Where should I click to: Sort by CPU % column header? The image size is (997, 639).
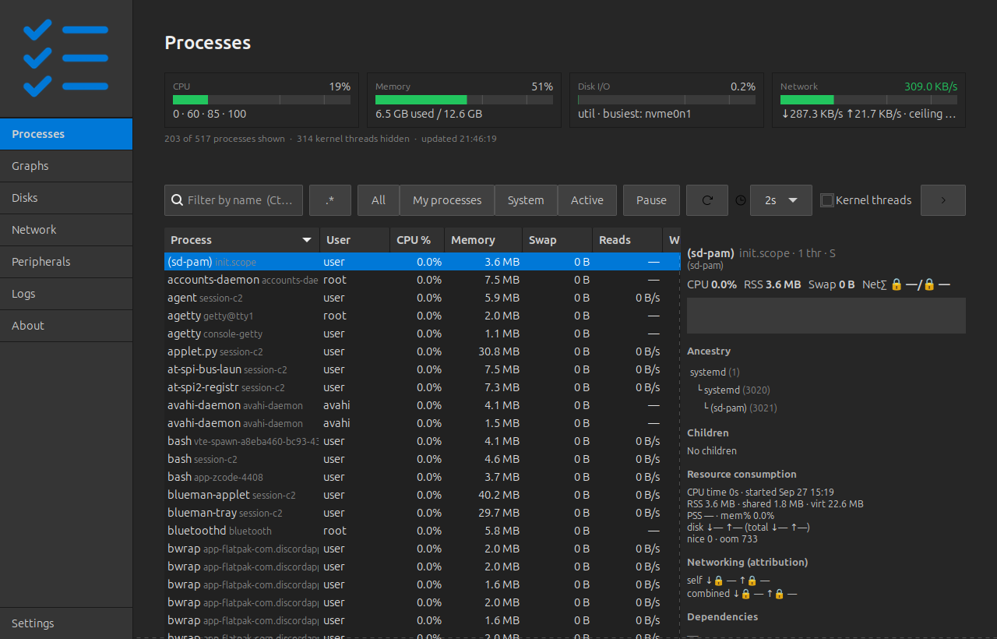click(x=417, y=240)
